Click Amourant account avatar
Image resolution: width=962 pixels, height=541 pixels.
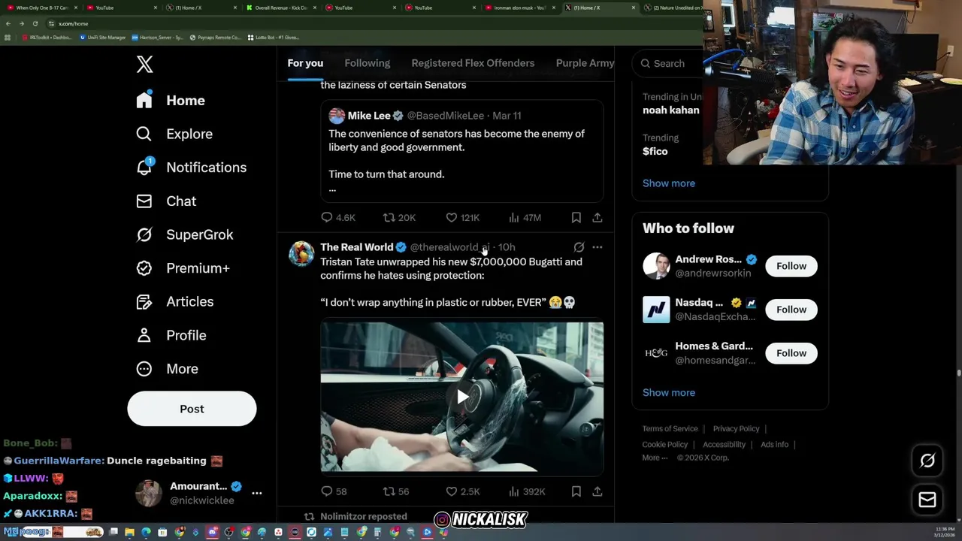pyautogui.click(x=148, y=493)
